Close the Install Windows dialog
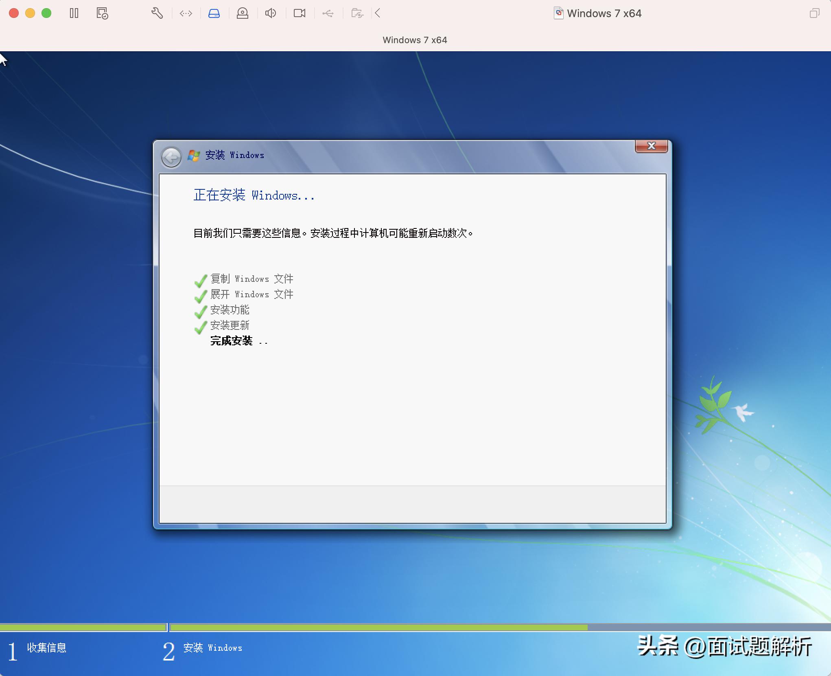831x676 pixels. [x=651, y=146]
